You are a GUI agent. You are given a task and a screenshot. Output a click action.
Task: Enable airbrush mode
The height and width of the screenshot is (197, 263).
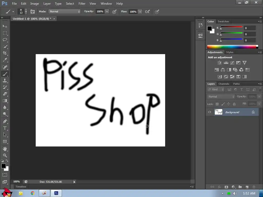coord(147,12)
